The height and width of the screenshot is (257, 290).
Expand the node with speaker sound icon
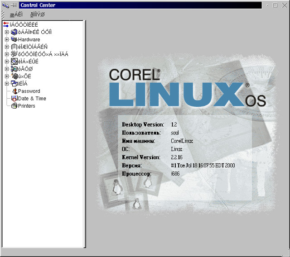pos(7,76)
